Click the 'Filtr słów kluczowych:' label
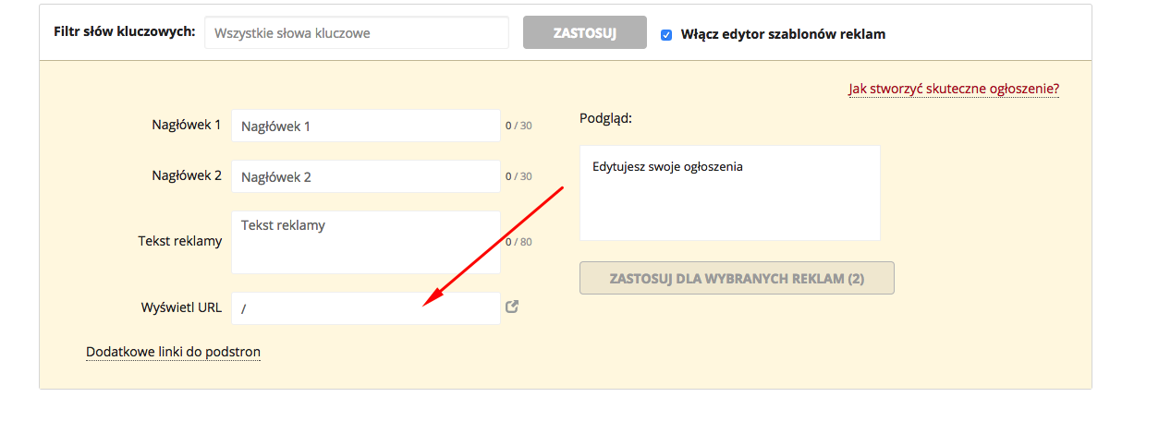The image size is (1171, 421). coord(124,31)
